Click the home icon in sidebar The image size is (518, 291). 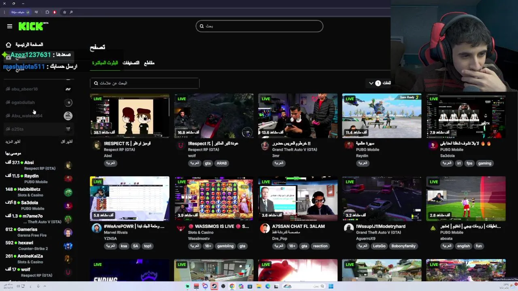[8, 45]
